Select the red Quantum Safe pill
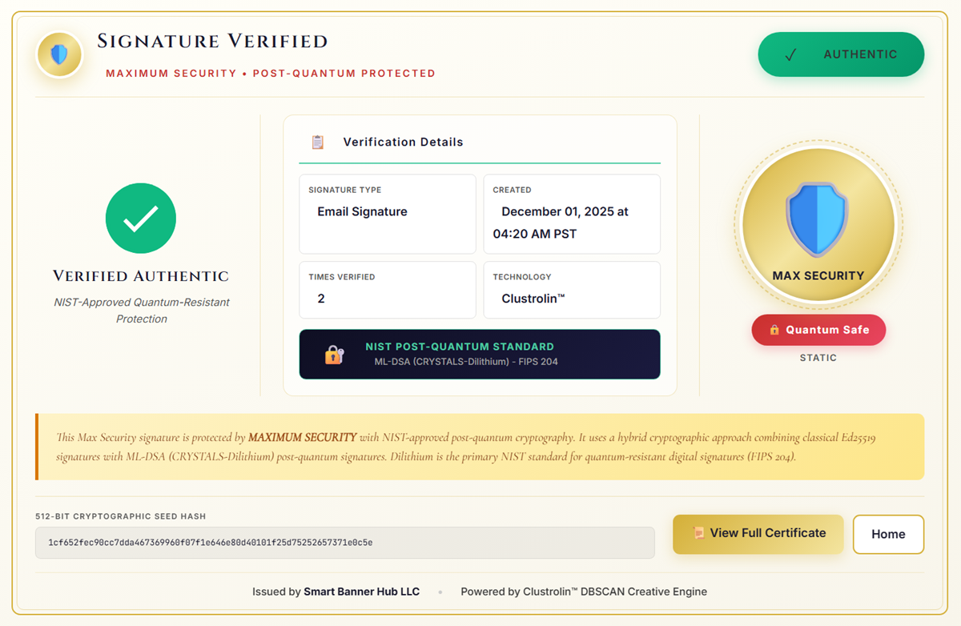 818,330
